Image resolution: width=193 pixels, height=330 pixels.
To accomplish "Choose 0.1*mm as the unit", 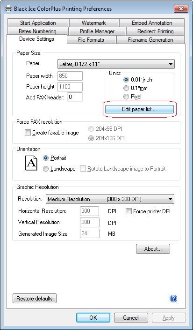I will pyautogui.click(x=126, y=88).
